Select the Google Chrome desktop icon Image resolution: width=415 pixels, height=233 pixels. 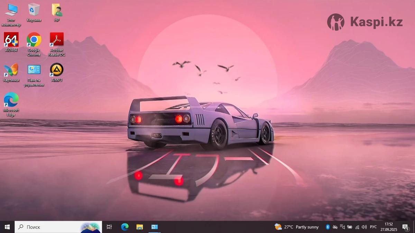[x=34, y=40]
